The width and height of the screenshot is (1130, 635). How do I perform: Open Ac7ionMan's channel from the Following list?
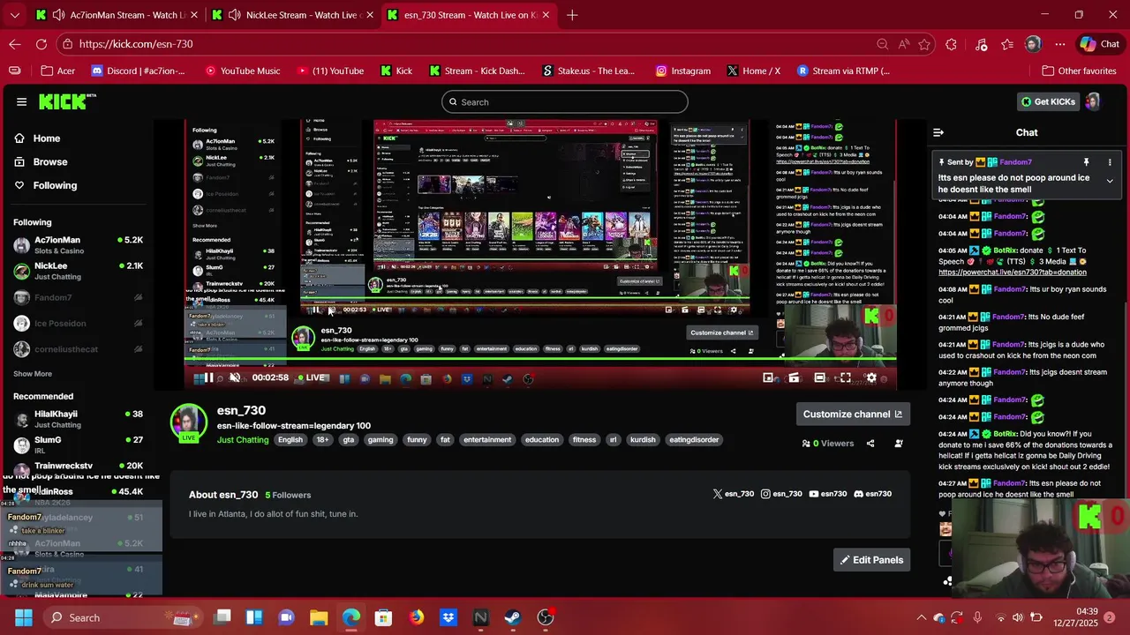click(78, 245)
